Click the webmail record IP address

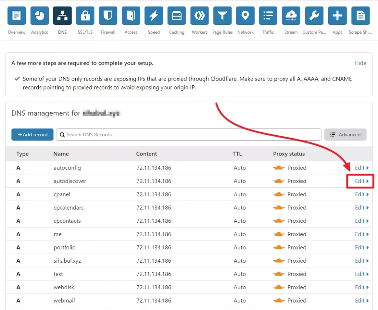[154, 300]
